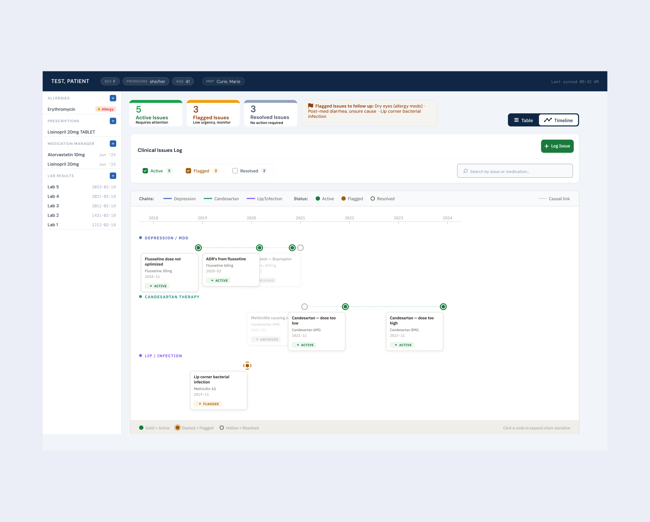
Task: Expand the Candesartan Therapy chain header
Action: (172, 297)
